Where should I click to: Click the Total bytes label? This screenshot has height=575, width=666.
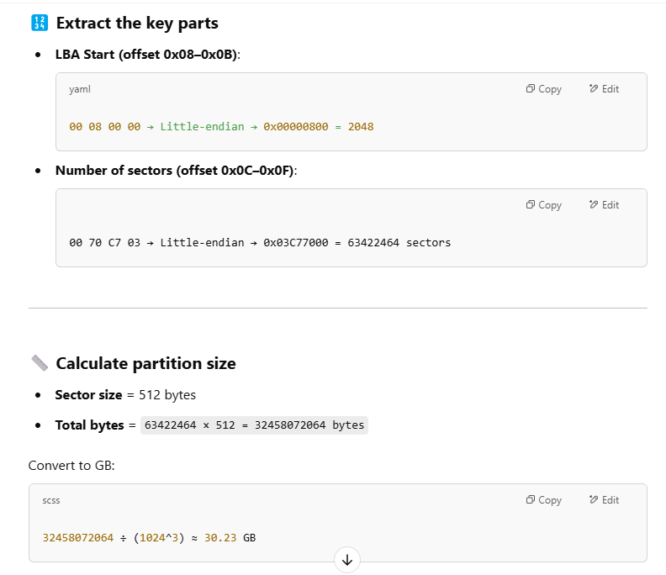coord(90,425)
